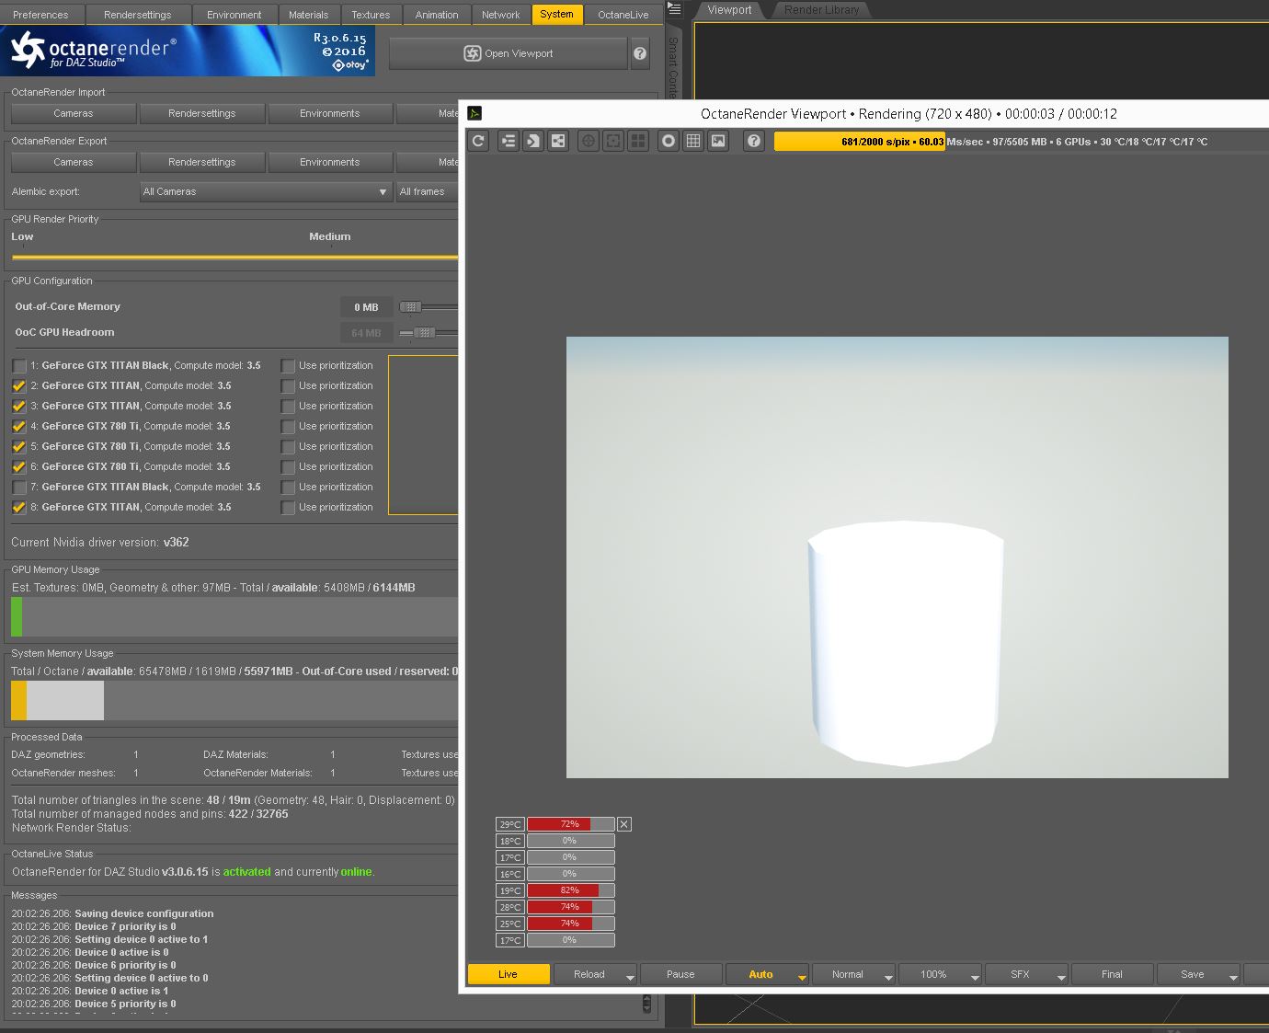Click the circular-arrow restart render icon
Viewport: 1269px width, 1033px height.
click(x=478, y=141)
